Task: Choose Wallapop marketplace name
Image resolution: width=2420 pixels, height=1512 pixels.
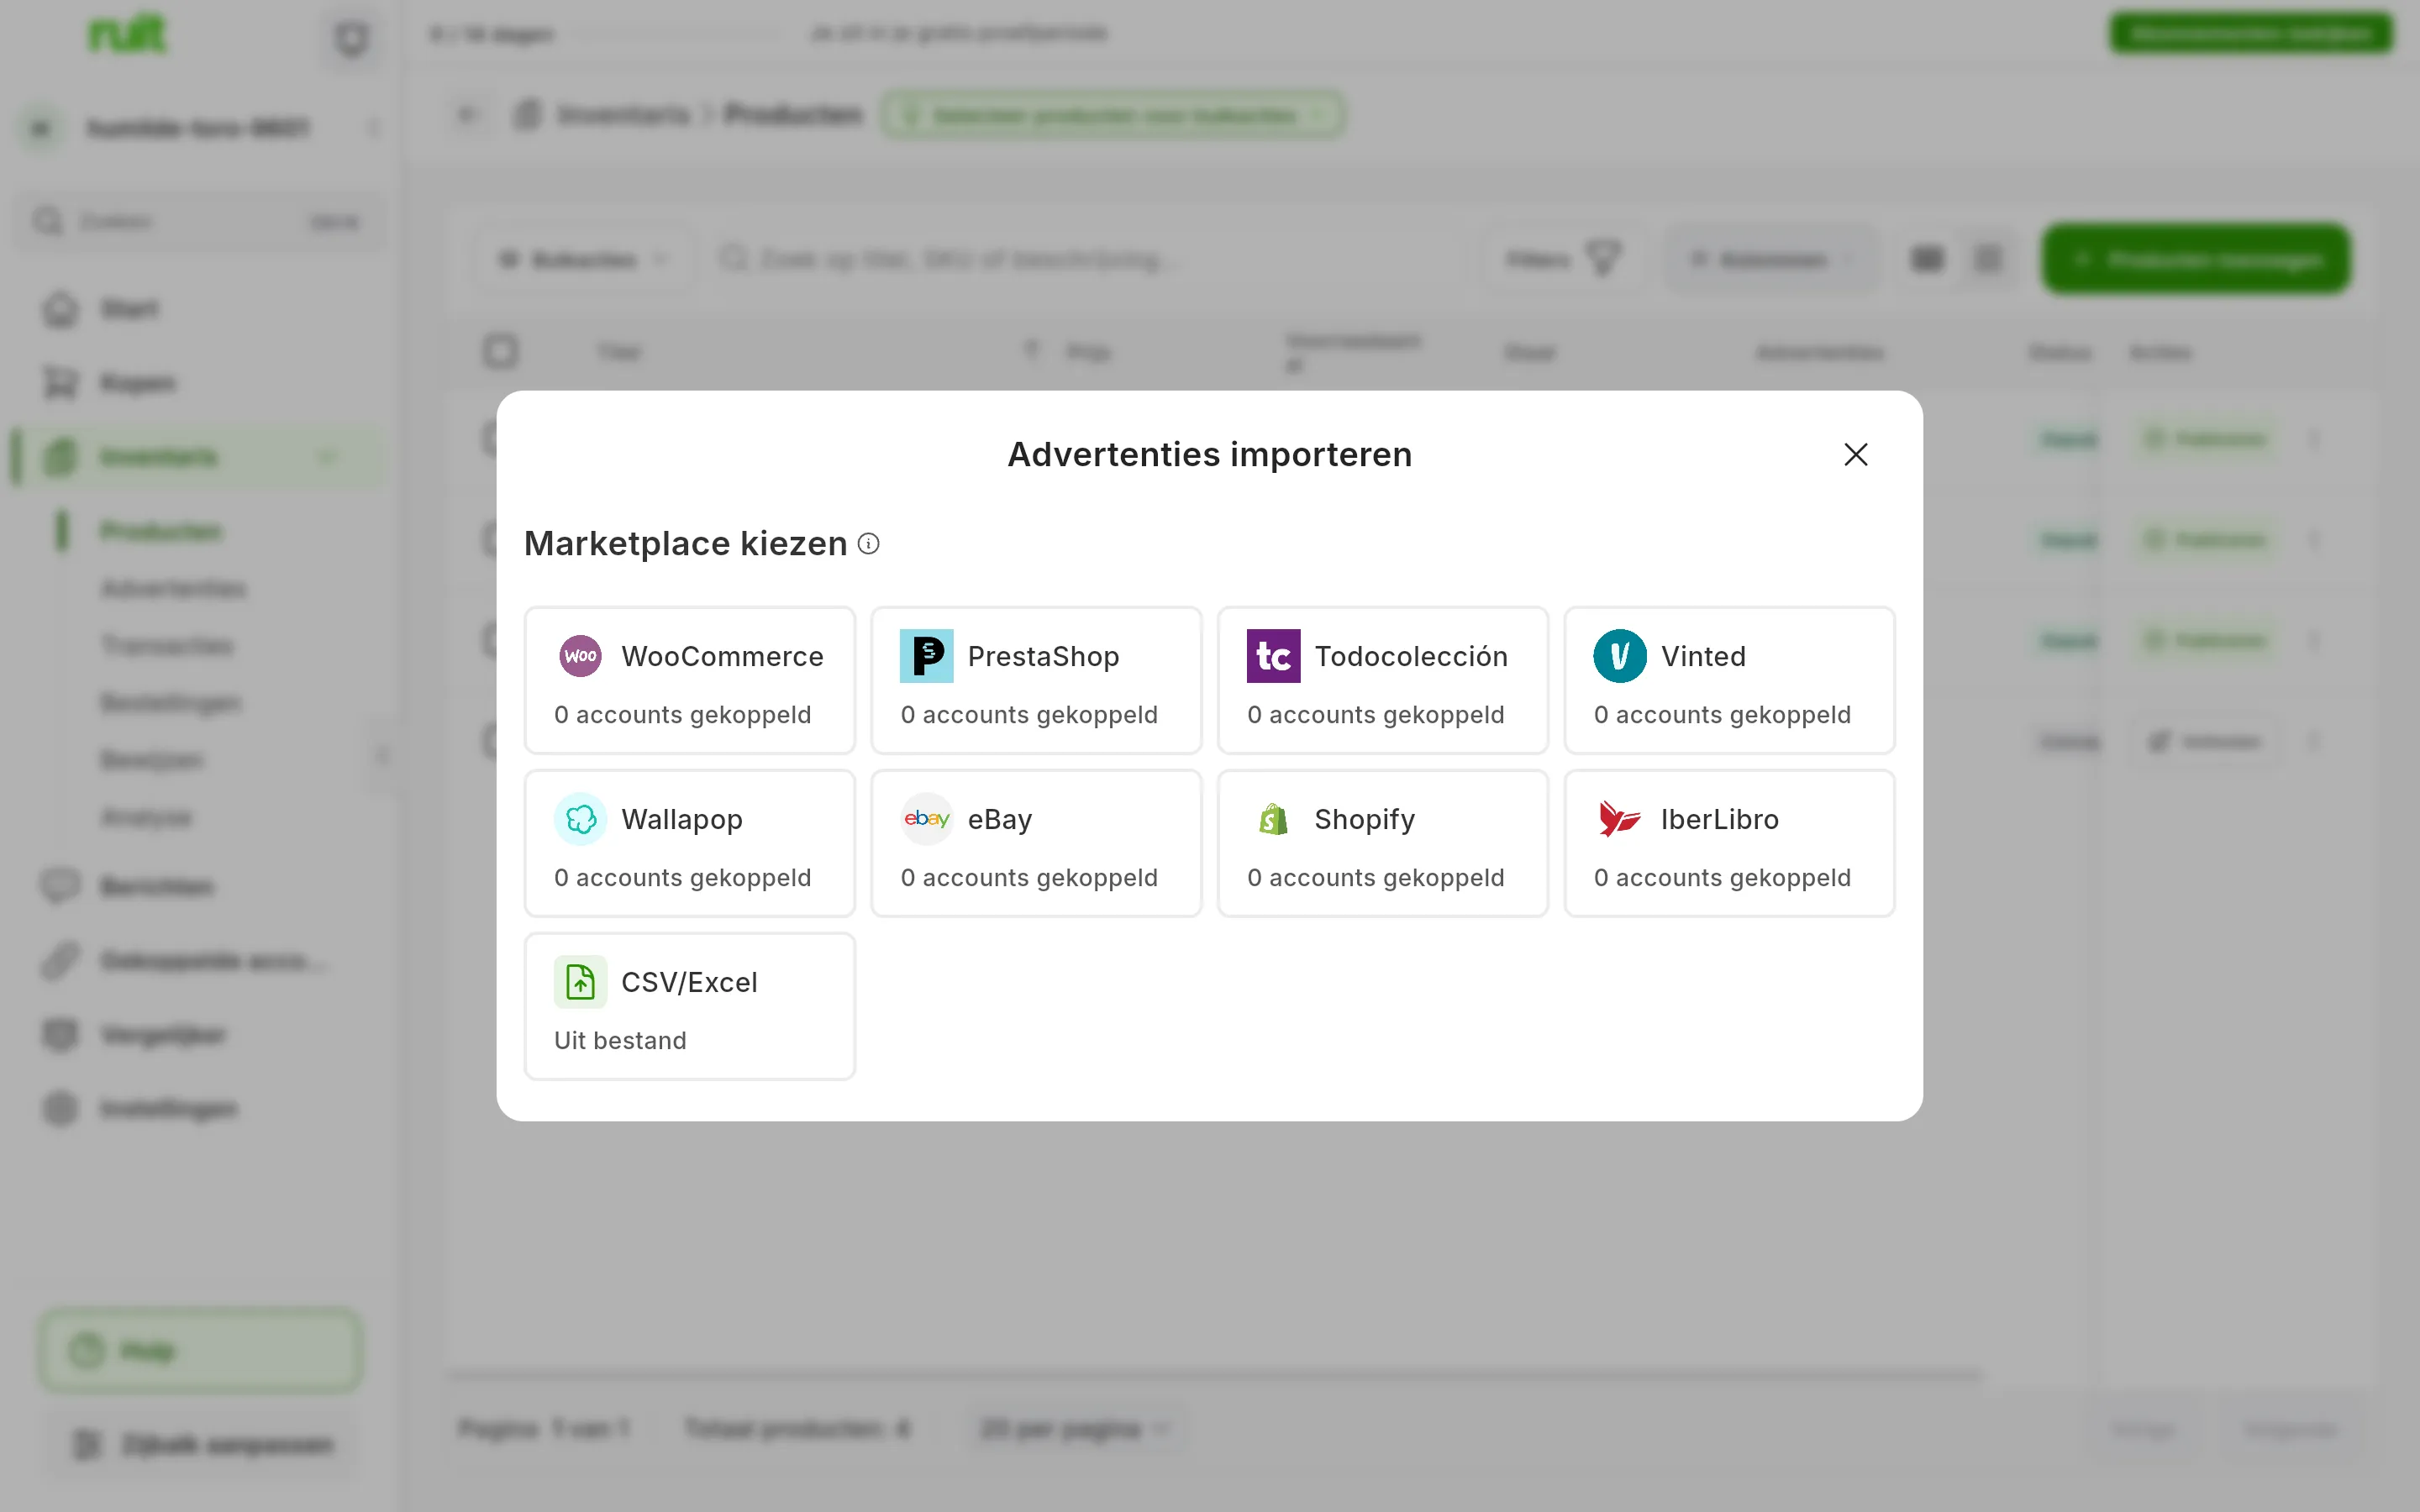Action: tap(681, 819)
